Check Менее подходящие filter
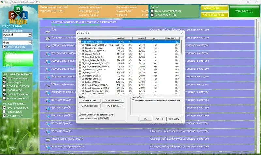 tap(4, 98)
